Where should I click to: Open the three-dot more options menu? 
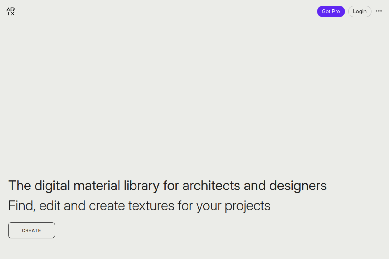tap(379, 11)
